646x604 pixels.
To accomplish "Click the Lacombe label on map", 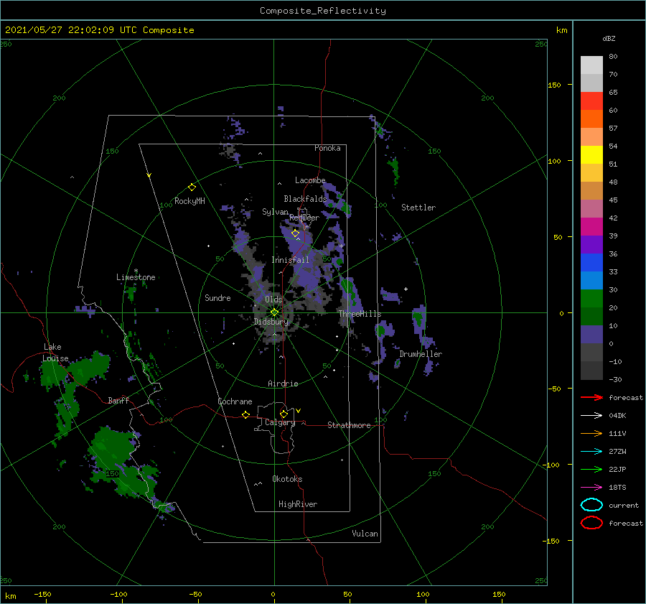I will tap(310, 180).
